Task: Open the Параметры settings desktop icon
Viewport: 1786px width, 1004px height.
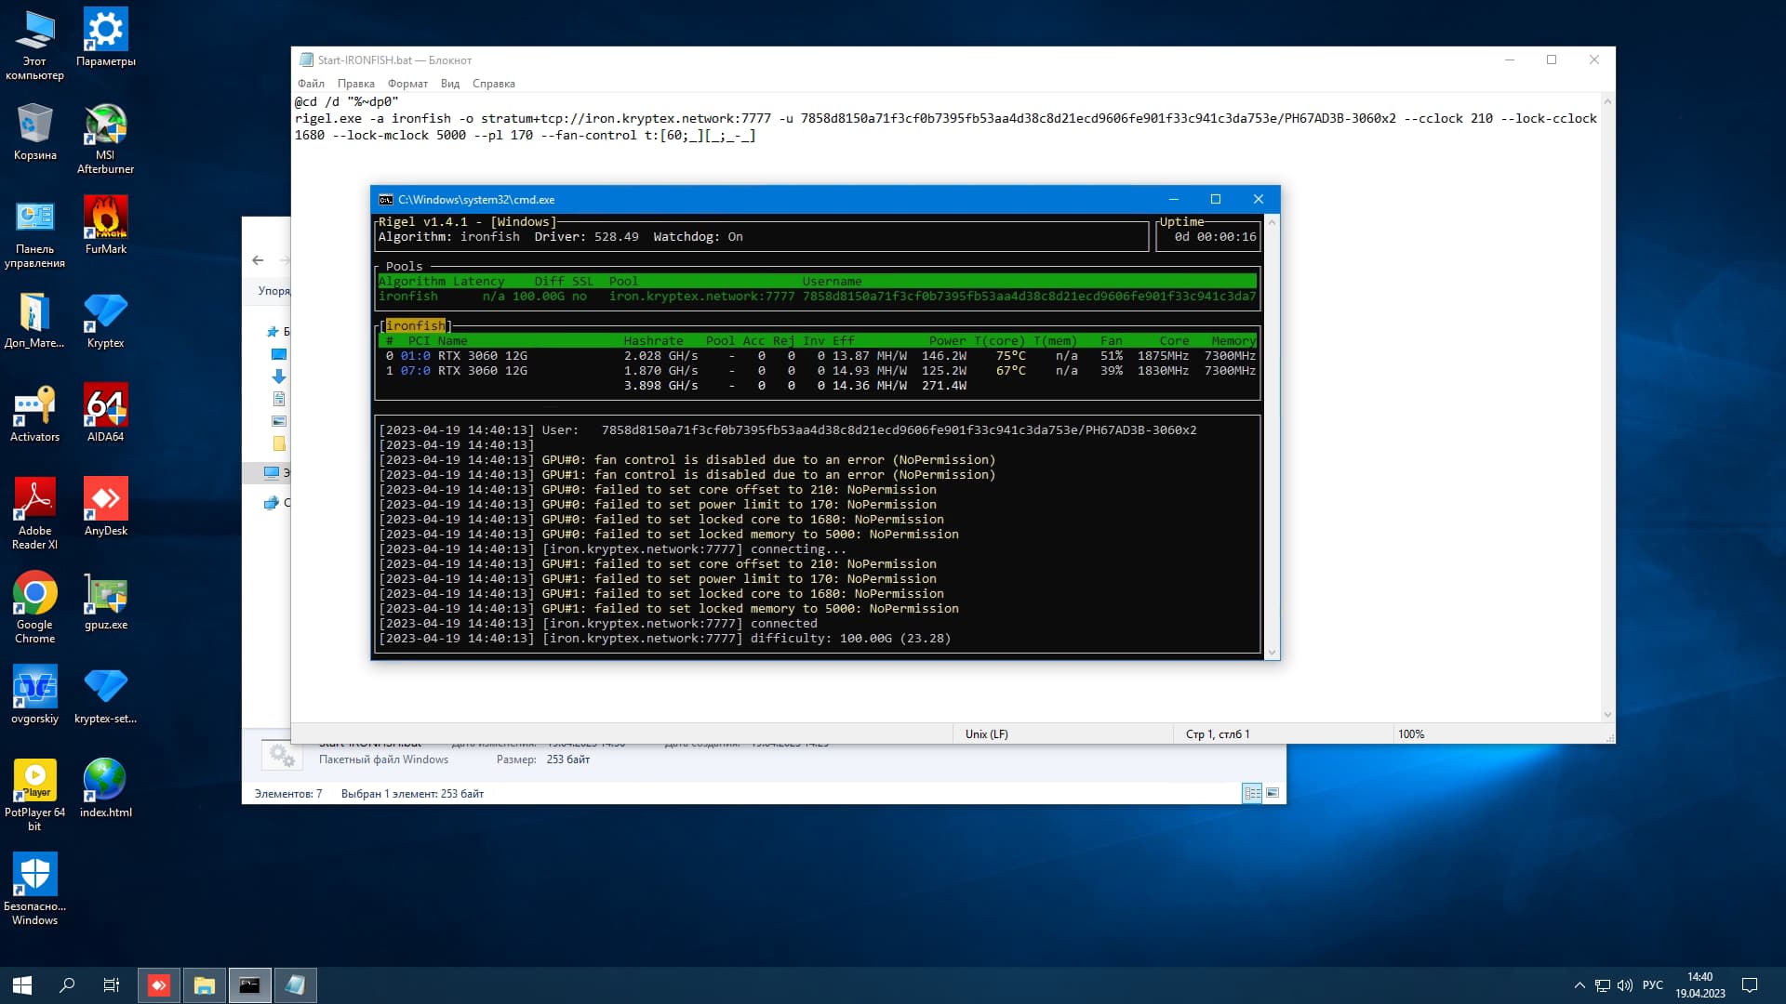Action: click(x=105, y=38)
